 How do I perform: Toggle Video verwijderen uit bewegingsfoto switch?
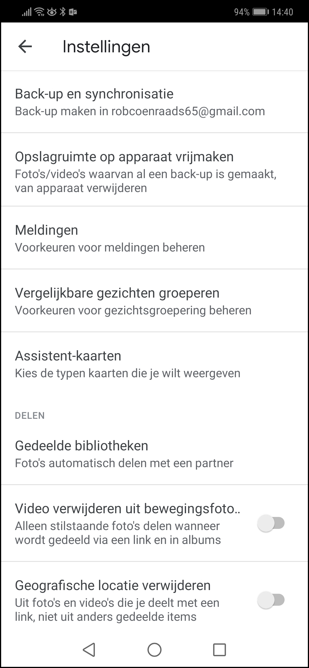(x=271, y=523)
